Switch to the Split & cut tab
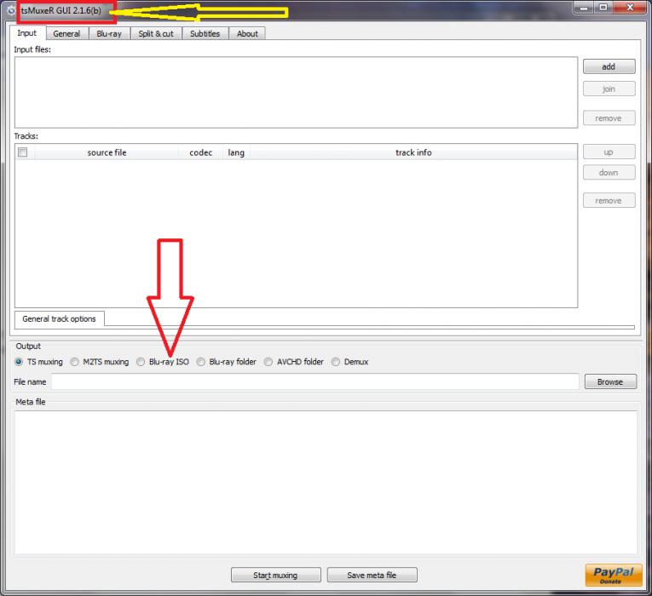The image size is (652, 596). (156, 34)
